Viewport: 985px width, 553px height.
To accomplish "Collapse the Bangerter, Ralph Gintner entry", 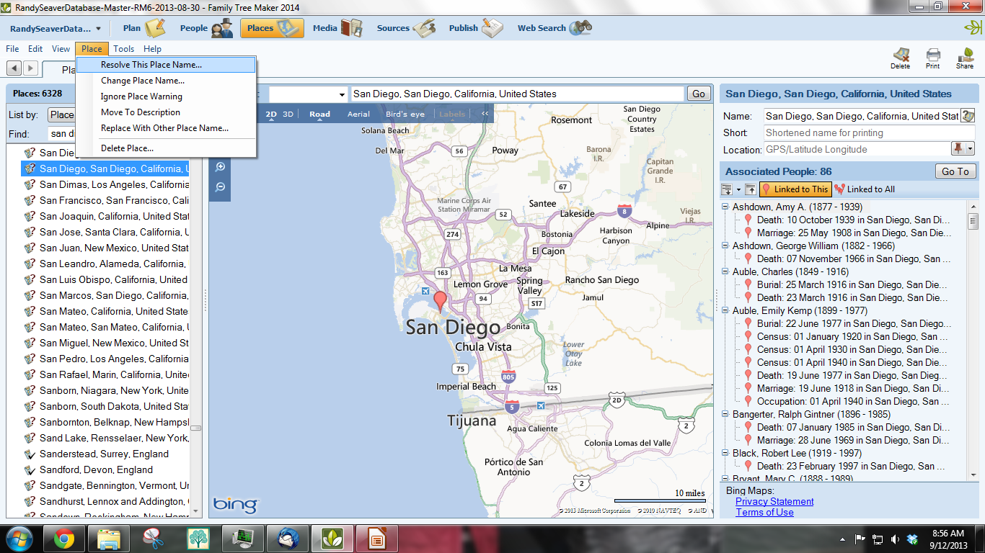I will tap(725, 414).
